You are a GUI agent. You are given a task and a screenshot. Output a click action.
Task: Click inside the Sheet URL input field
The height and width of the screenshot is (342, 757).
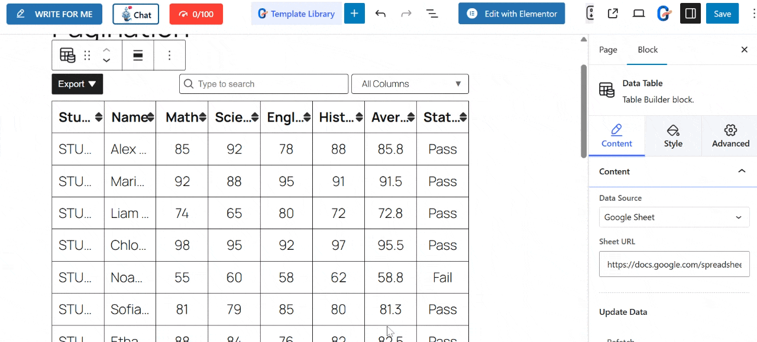click(674, 264)
